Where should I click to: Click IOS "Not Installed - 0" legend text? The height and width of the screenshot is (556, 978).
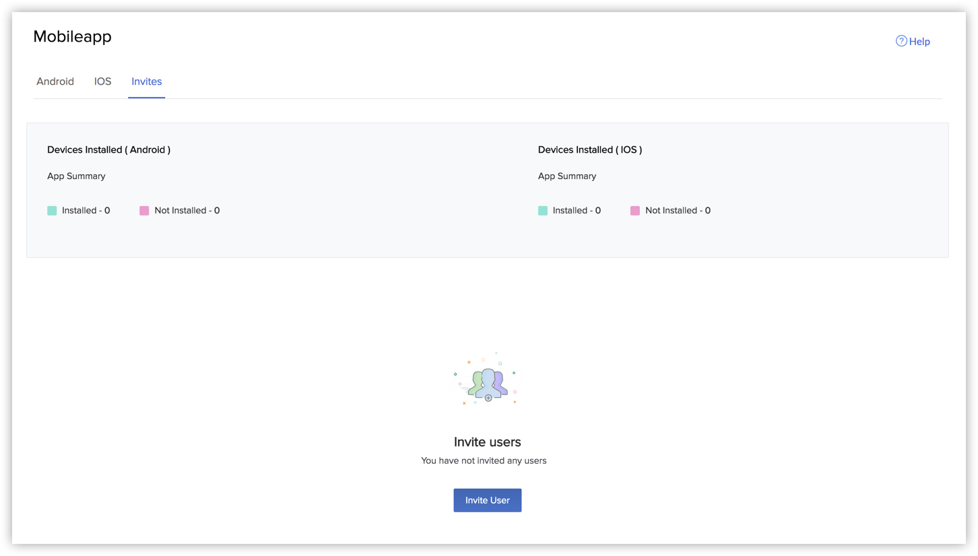678,211
